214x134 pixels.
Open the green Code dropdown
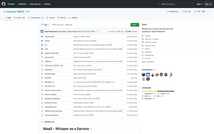[x=134, y=25]
